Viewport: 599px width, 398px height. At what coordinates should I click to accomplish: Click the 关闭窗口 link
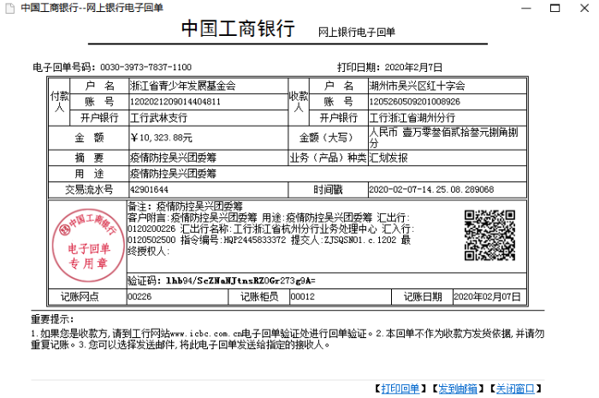point(515,389)
